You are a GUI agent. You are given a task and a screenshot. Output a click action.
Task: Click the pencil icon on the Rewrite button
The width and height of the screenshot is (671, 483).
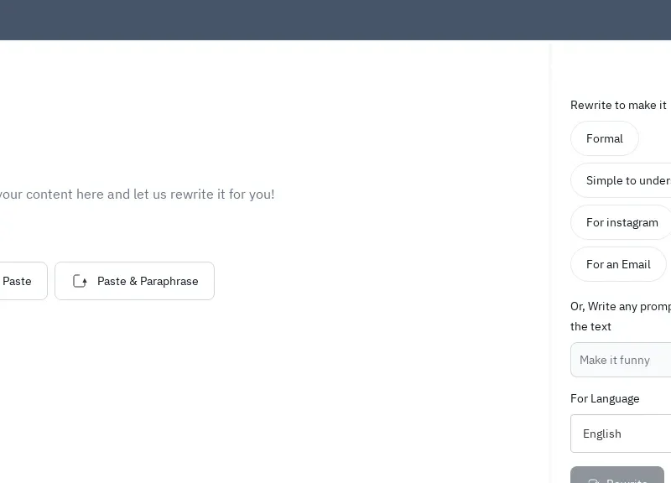tap(594, 480)
